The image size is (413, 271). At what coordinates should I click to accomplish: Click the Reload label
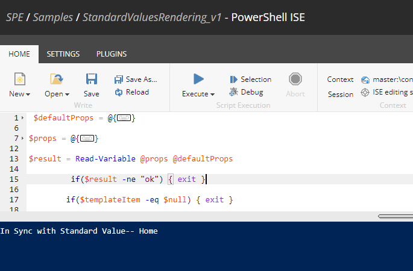(x=137, y=92)
